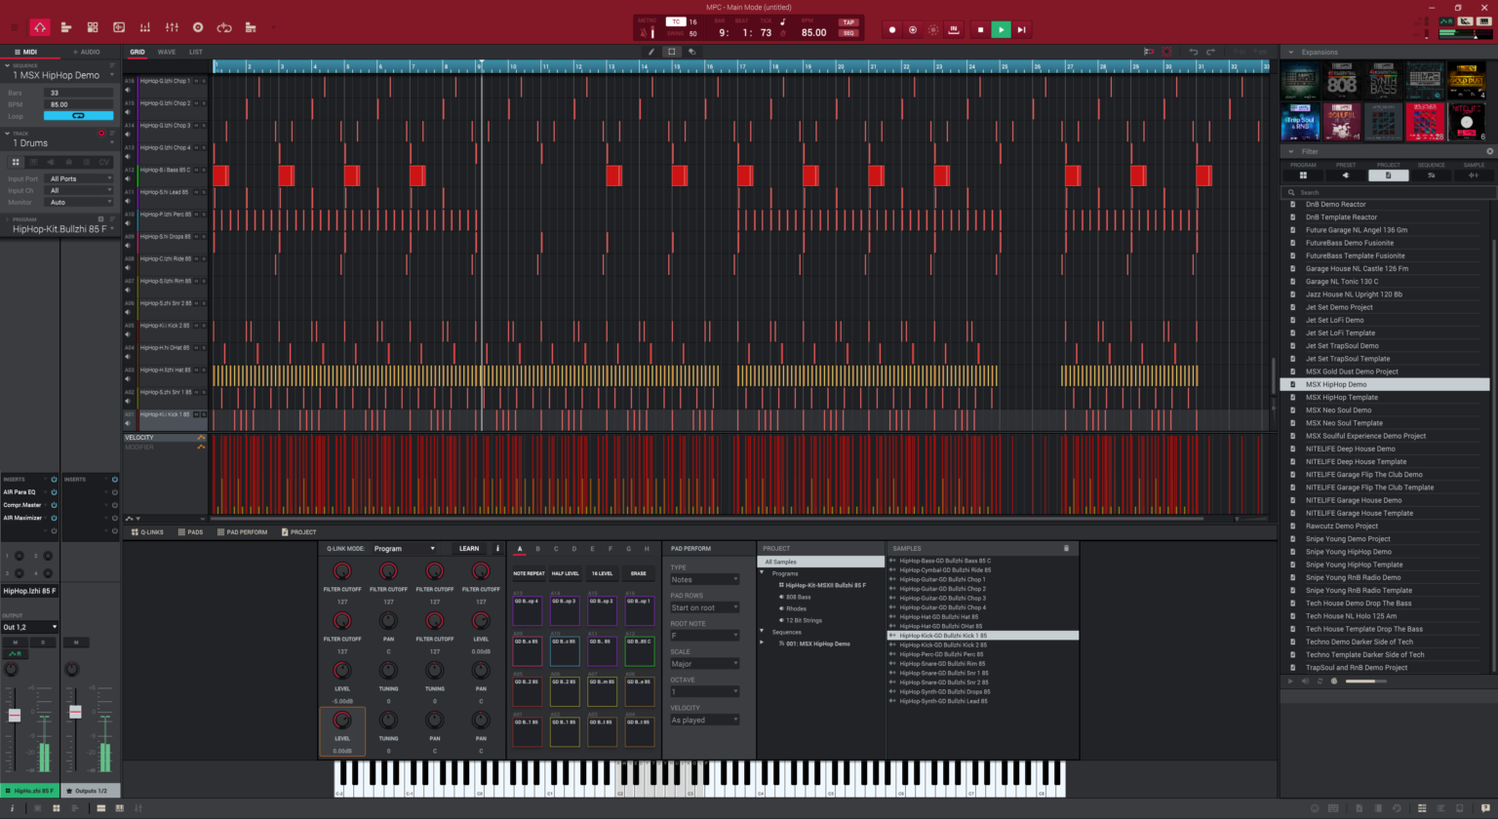
Task: Open the Channel Mixer icon in the toolbar
Action: pos(171,29)
